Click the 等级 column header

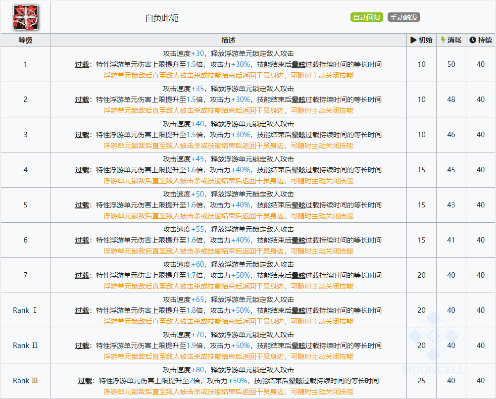click(25, 40)
